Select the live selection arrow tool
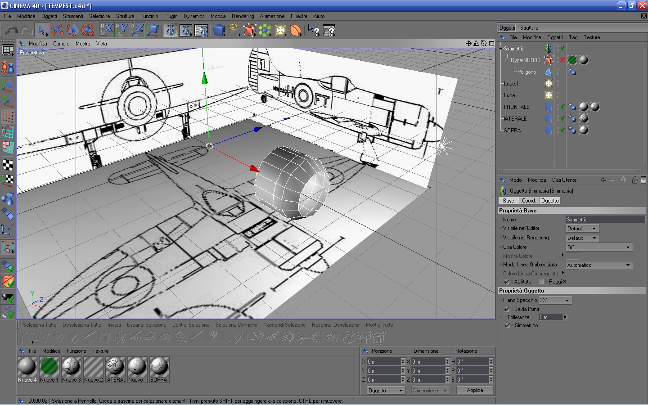 [x=42, y=30]
